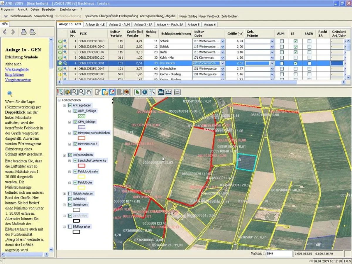Open the Werkzeugleiste help link
352x264 pixels.
point(17,70)
